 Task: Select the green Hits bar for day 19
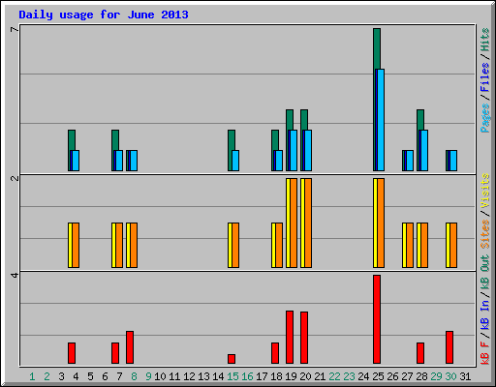point(290,120)
